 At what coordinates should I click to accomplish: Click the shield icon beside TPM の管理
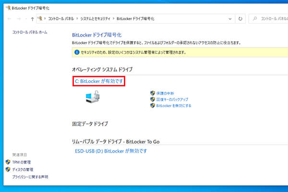8,162
